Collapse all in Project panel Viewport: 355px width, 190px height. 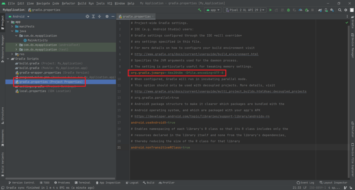[x=99, y=17]
